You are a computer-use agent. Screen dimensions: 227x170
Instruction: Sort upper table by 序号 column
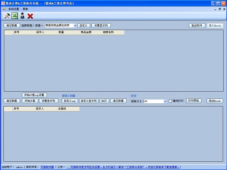tap(24, 32)
